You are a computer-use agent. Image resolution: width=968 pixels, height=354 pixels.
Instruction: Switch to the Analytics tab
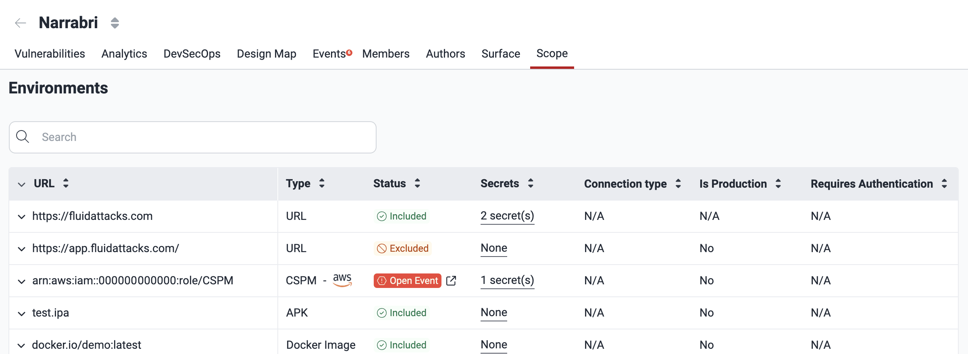[x=124, y=54]
